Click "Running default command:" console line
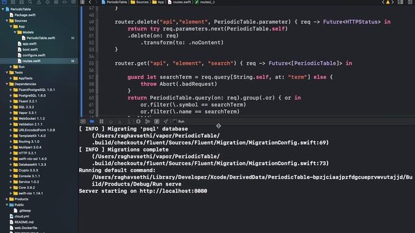 point(117,170)
